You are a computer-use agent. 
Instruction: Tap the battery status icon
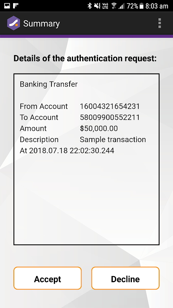tap(141, 6)
